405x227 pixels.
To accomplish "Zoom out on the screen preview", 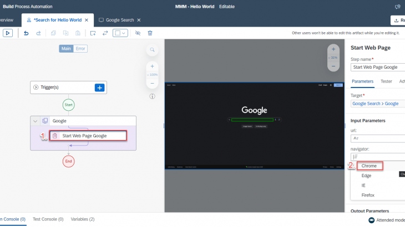I will click(x=333, y=66).
